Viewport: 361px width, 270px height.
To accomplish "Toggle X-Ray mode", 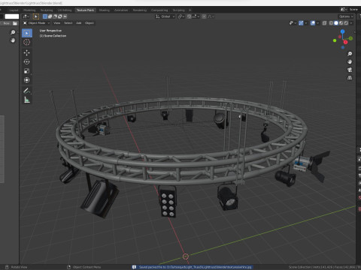I will [x=324, y=23].
